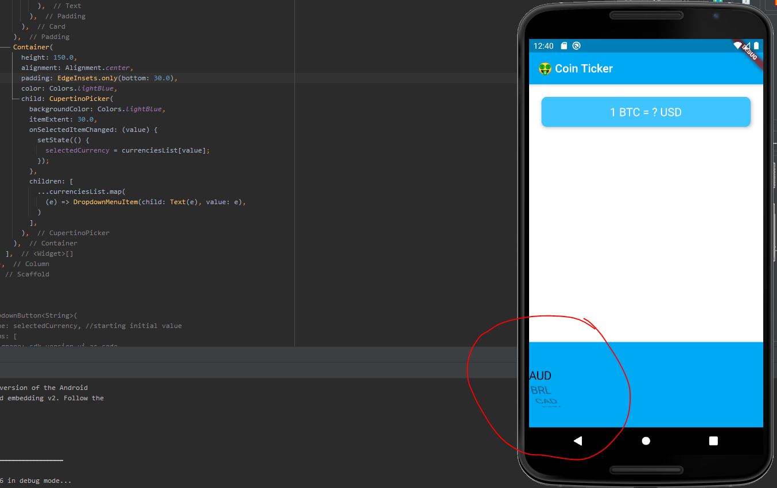
Task: Tap the 12:40 clock in the status bar
Action: coord(543,45)
